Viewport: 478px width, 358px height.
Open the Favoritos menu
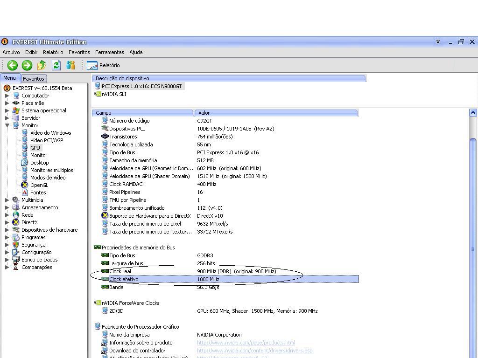[x=79, y=52]
